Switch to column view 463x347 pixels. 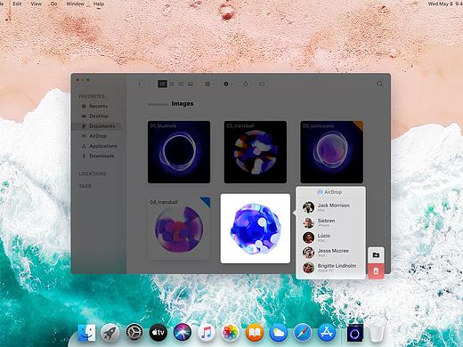click(x=181, y=84)
